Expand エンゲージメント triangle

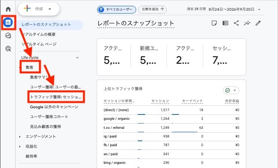(20, 137)
